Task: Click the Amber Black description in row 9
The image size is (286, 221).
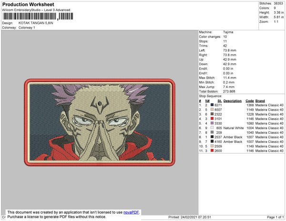Action: (233, 141)
